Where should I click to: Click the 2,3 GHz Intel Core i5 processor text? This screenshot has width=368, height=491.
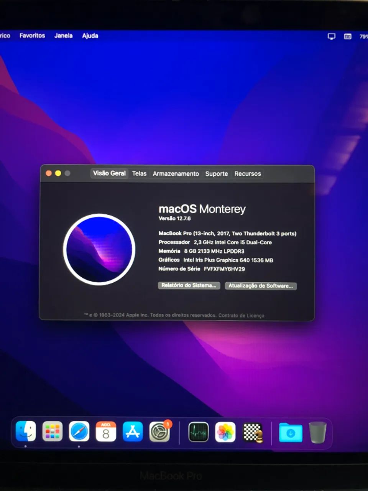point(233,242)
